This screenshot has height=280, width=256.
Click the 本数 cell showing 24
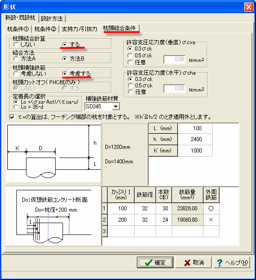pyautogui.click(x=164, y=219)
